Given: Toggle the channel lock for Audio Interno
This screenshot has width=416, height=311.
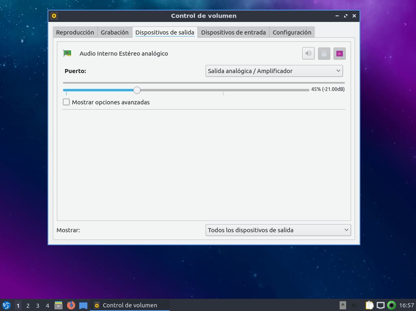Looking at the screenshot, I should (324, 53).
